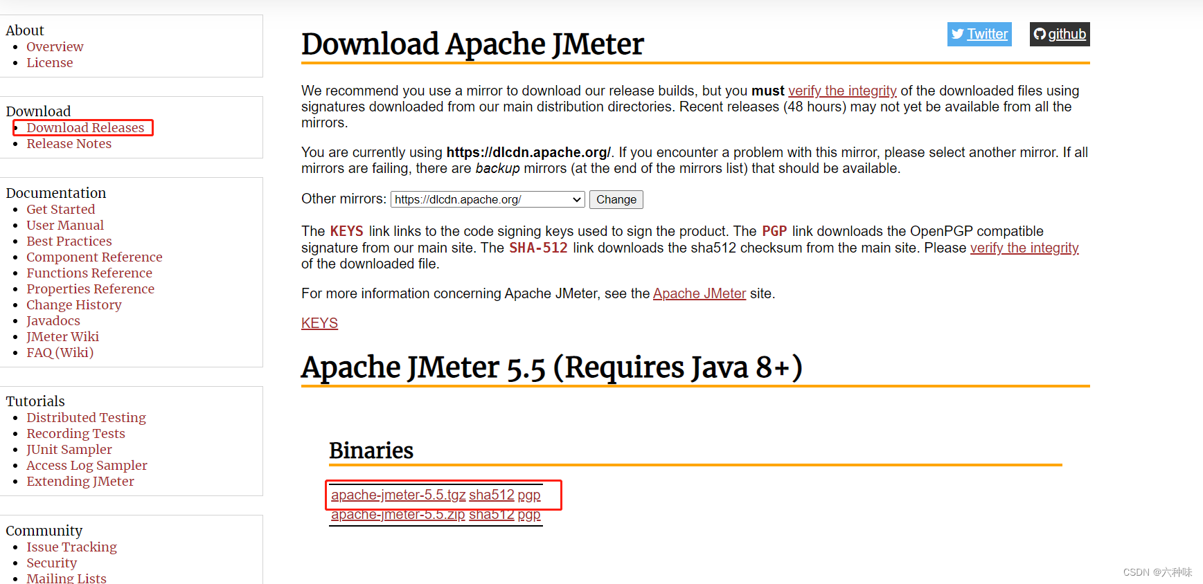Open the Twitter link button
1203x584 pixels.
coord(979,34)
